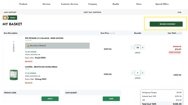
Task: Click the FAQ link
Action: pos(179,12)
